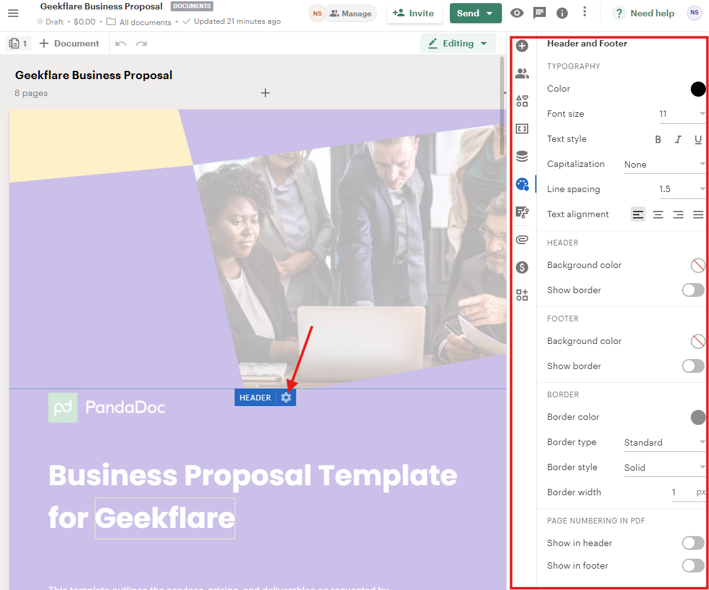Screen dimensions: 709x590
Task: Toggle underline text style
Action: tap(698, 139)
